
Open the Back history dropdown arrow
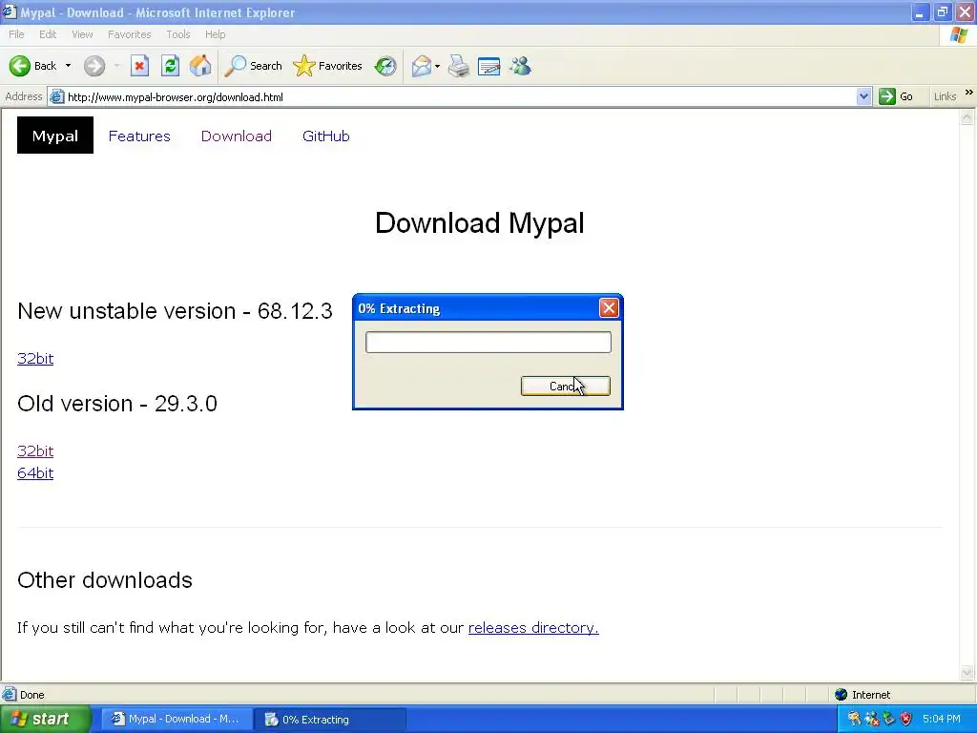[x=68, y=66]
